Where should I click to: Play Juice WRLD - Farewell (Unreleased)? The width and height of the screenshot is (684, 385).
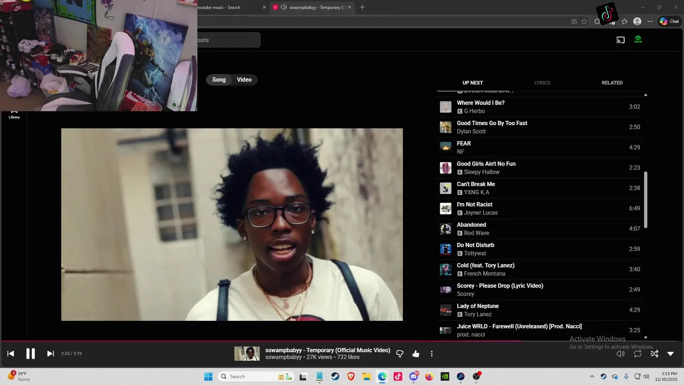coord(540,330)
